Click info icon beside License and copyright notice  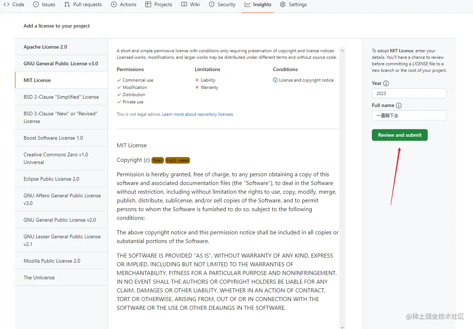coord(275,80)
